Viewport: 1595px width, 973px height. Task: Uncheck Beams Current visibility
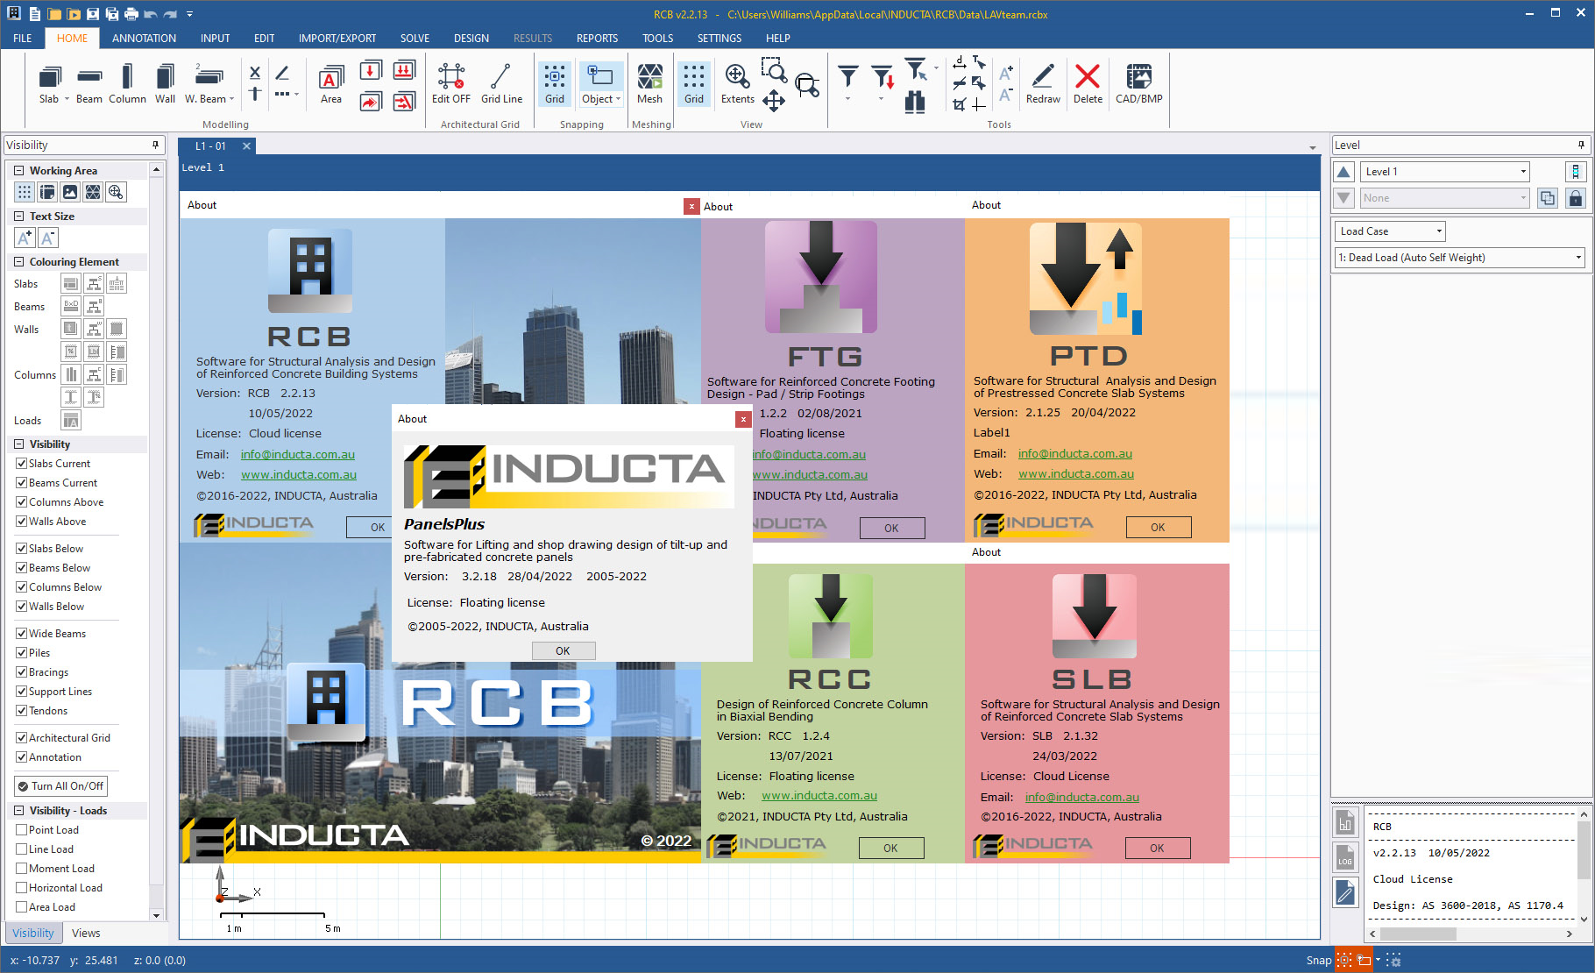tap(21, 483)
